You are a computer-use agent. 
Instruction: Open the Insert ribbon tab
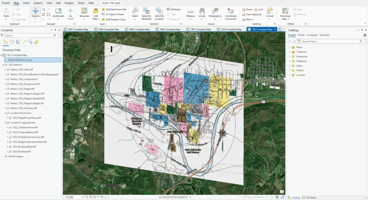(x=26, y=3)
